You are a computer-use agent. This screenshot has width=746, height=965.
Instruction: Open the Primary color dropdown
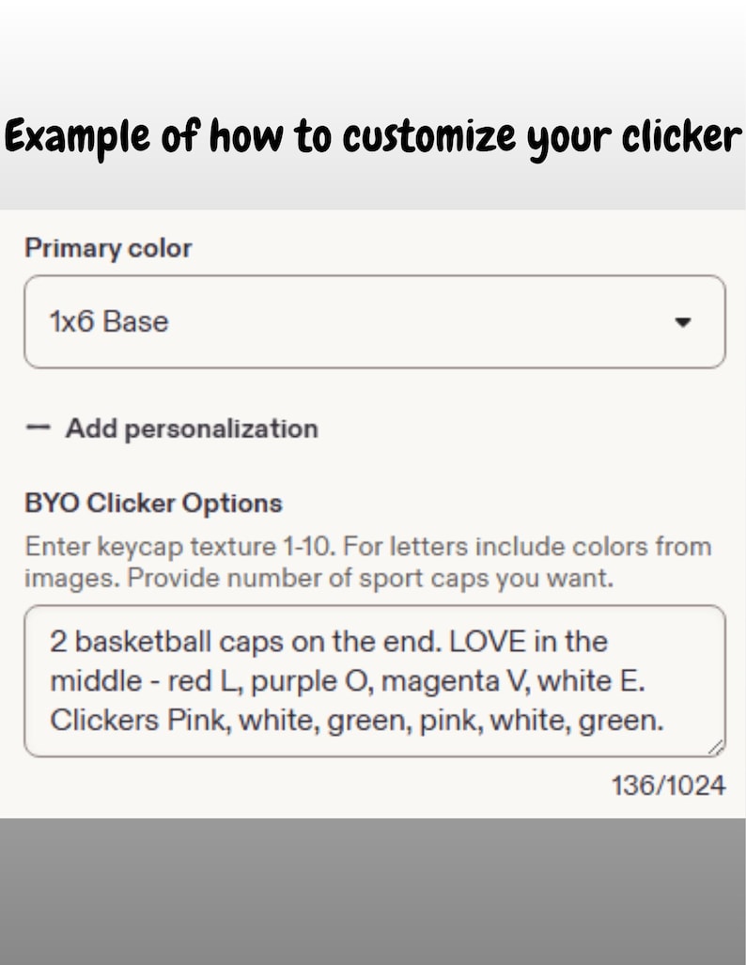374,322
